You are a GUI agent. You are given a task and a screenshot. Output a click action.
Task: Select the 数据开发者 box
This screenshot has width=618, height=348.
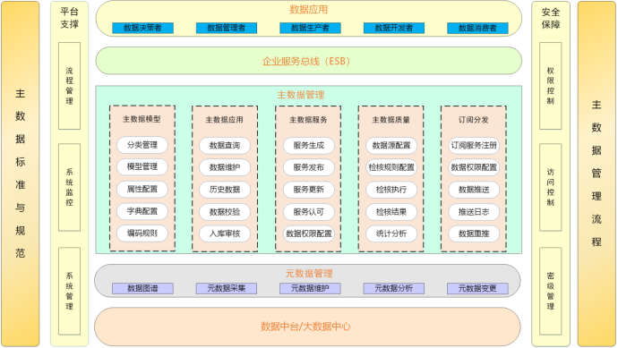[x=394, y=28]
